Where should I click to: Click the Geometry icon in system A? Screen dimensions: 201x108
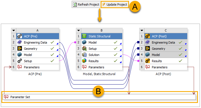20,48
